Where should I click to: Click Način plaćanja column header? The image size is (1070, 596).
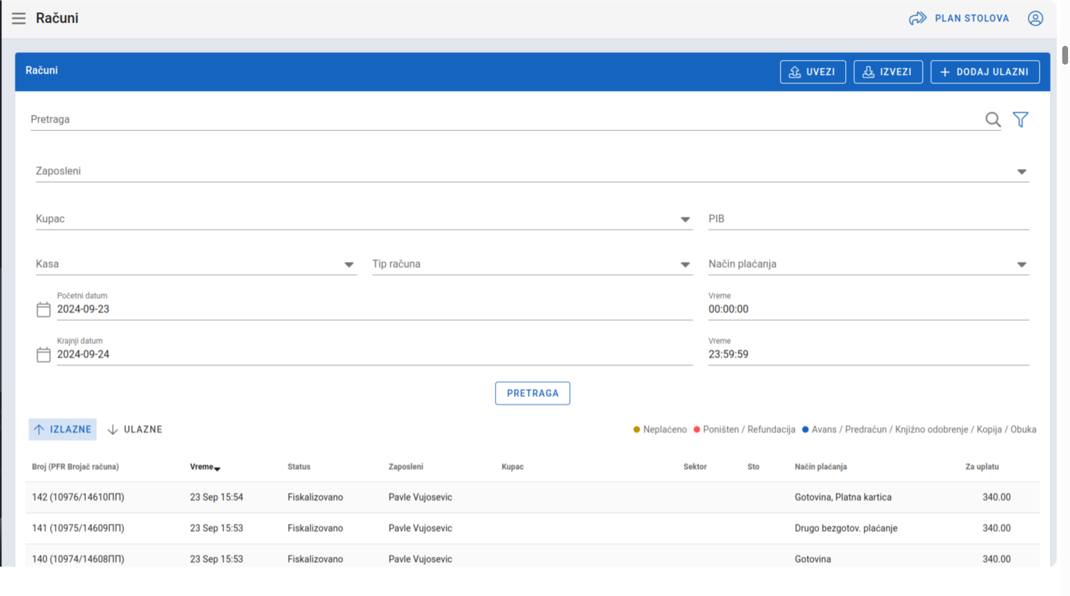tap(821, 467)
